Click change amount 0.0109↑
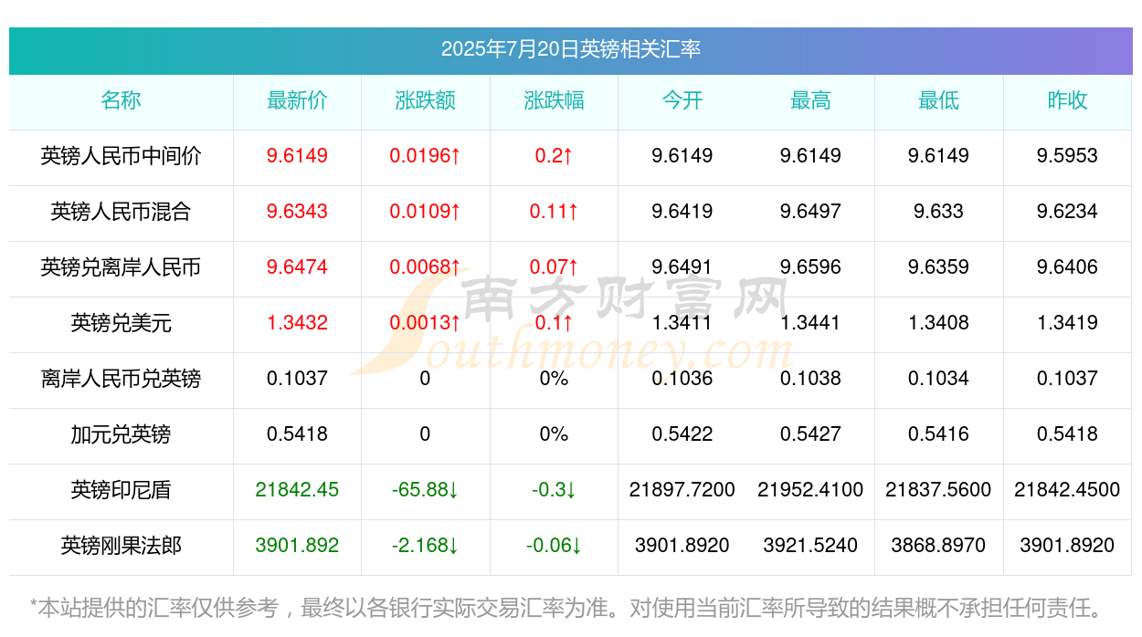This screenshot has height=637, width=1142. pyautogui.click(x=425, y=212)
